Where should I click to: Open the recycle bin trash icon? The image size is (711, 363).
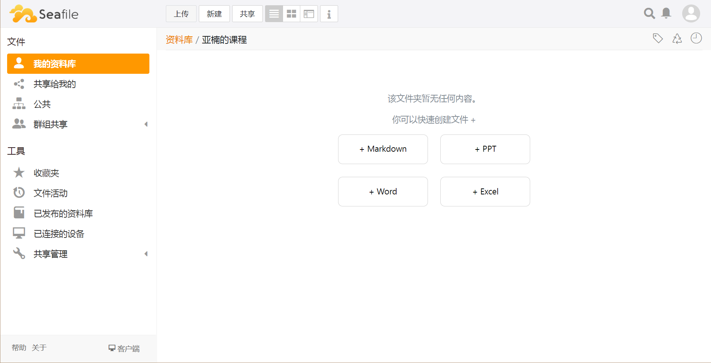pyautogui.click(x=677, y=39)
